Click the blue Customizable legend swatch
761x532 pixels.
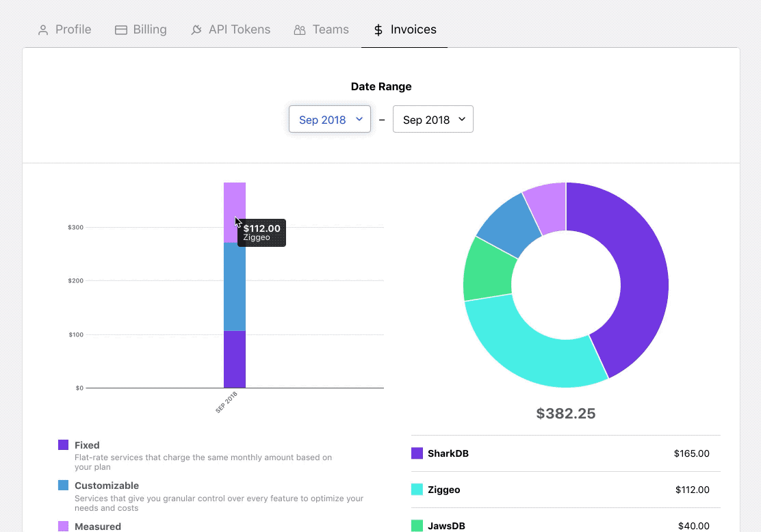(63, 486)
